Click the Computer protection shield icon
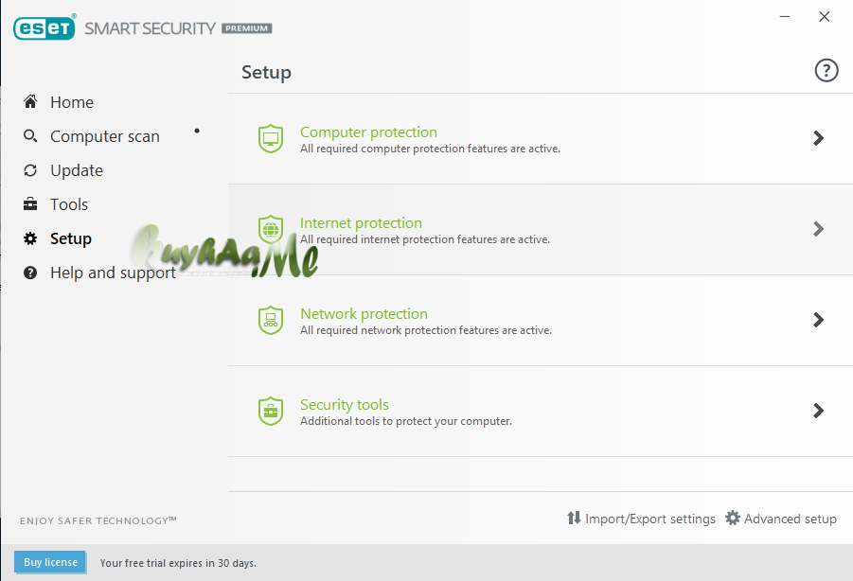This screenshot has height=581, width=853. pyautogui.click(x=271, y=139)
